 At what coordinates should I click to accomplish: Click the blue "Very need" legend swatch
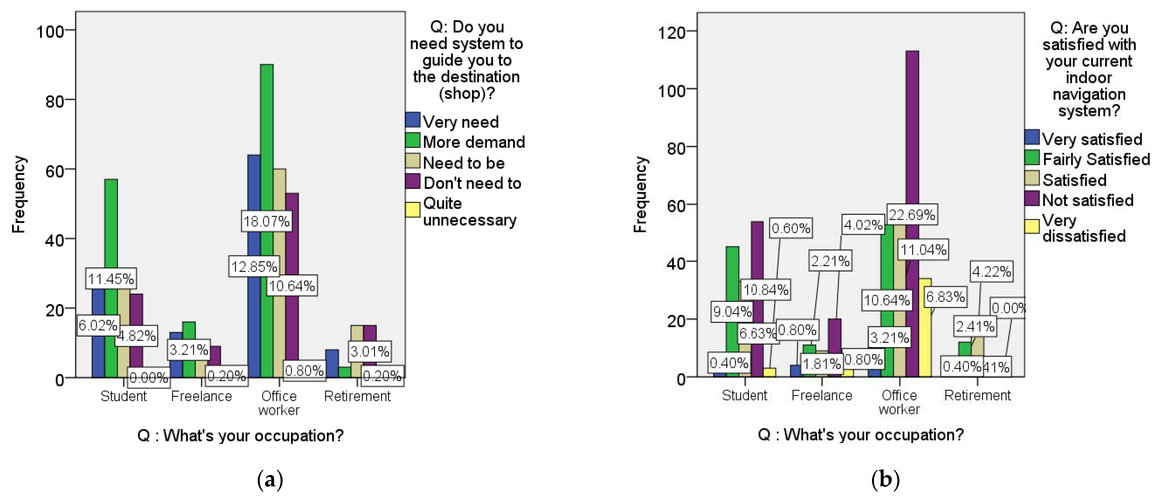(x=412, y=120)
